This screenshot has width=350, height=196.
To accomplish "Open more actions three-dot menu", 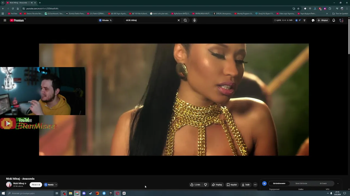I will pos(255,185).
